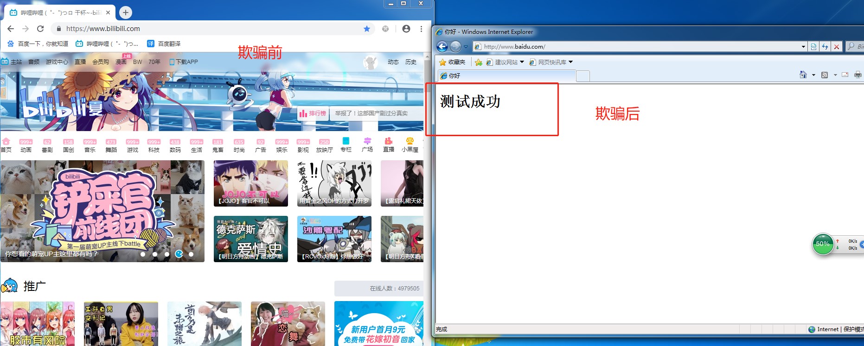Viewport: 864px width, 346px height.
Task: Click 下载APP link with phone icon
Action: point(184,62)
